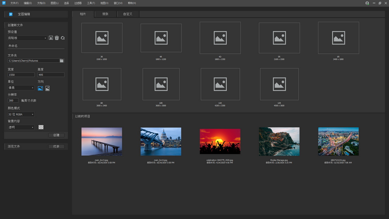This screenshot has height=219, width=389.
Task: Click the 创建 button
Action: point(57,135)
